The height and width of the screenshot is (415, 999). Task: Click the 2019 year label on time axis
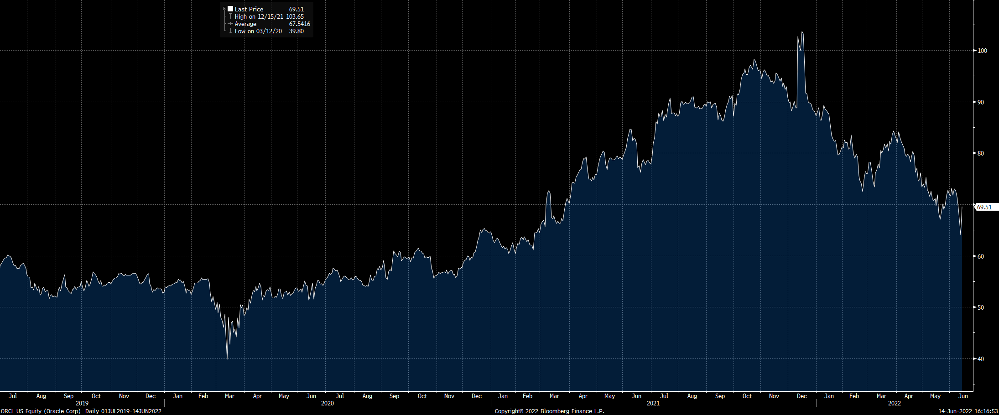coord(82,403)
